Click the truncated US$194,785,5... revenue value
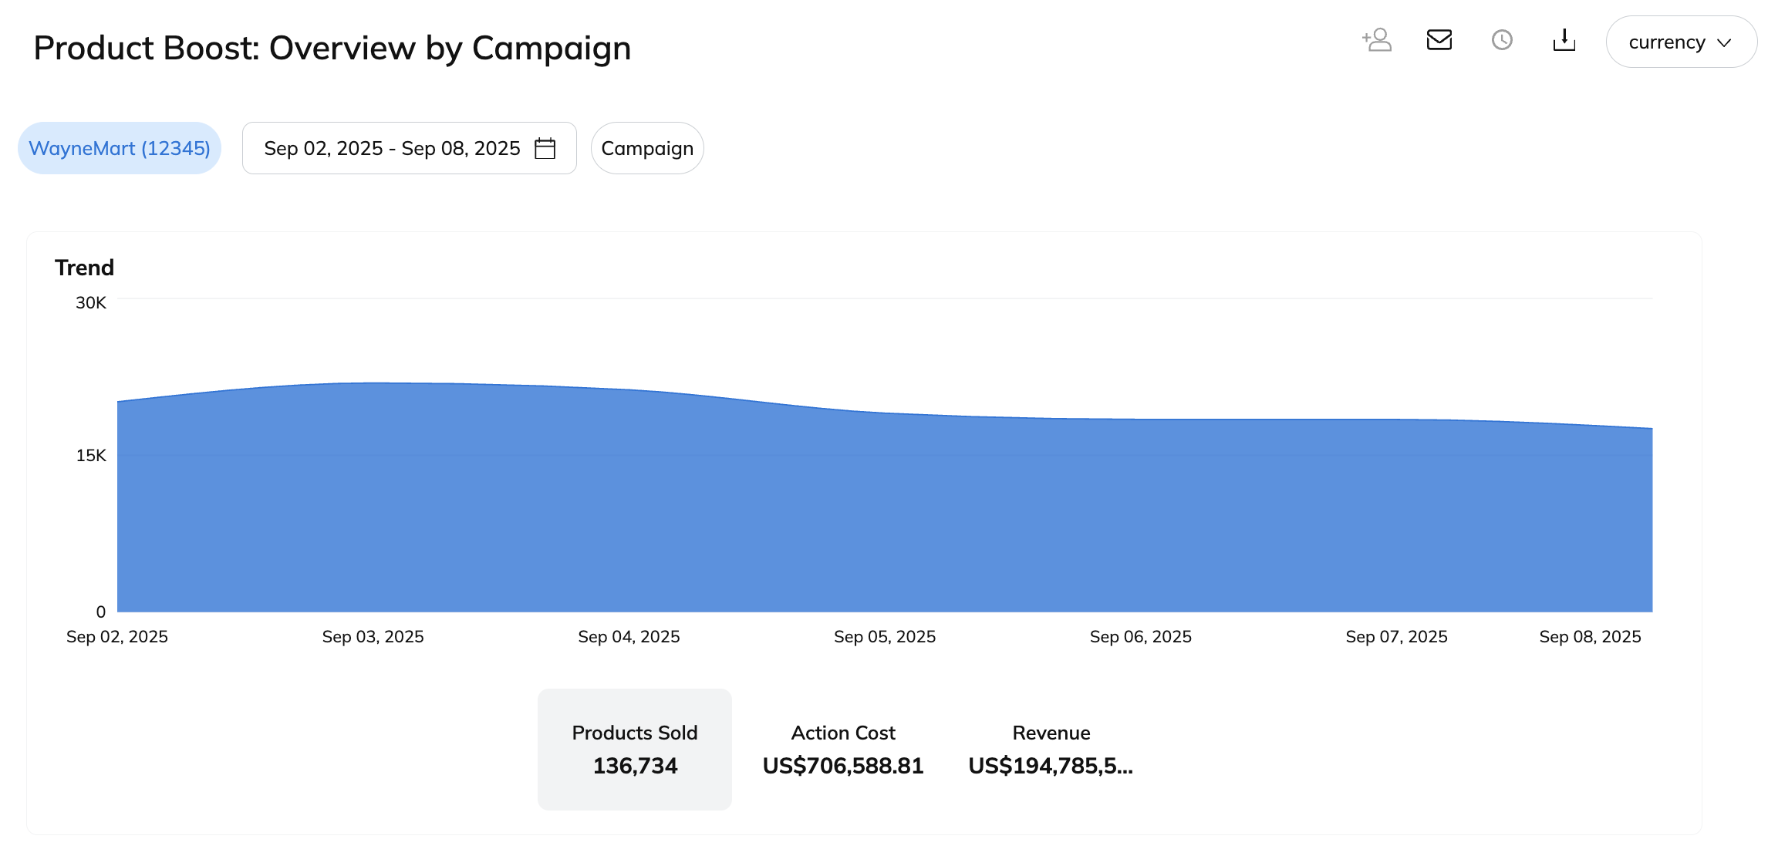 point(1051,766)
